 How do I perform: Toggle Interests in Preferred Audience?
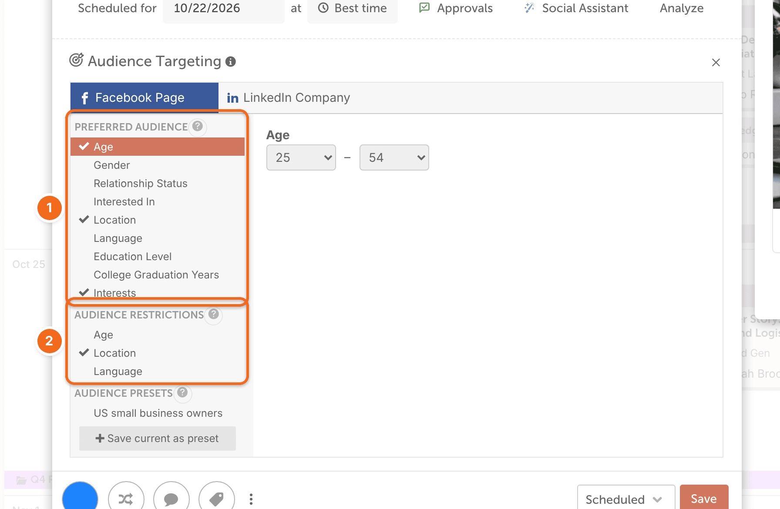(158, 293)
